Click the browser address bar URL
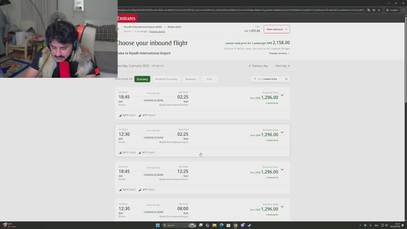This screenshot has height=229, width=407. tap(242, 10)
